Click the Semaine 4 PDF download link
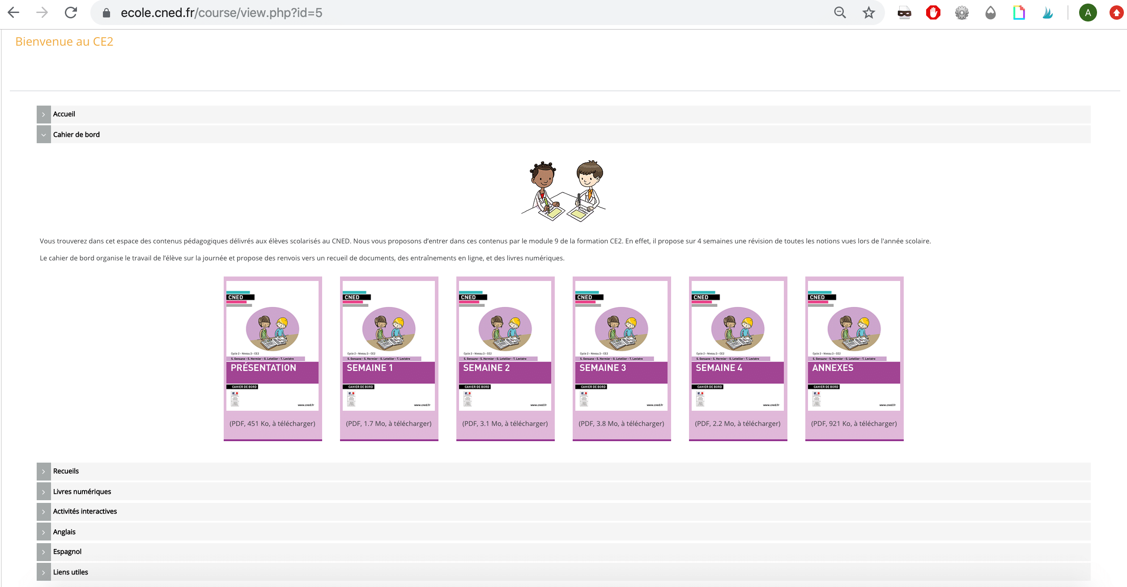This screenshot has height=587, width=1127. [x=738, y=423]
